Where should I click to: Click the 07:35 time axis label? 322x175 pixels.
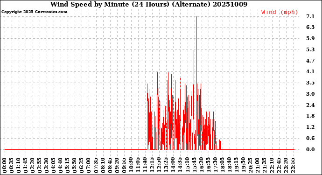pos(96,166)
